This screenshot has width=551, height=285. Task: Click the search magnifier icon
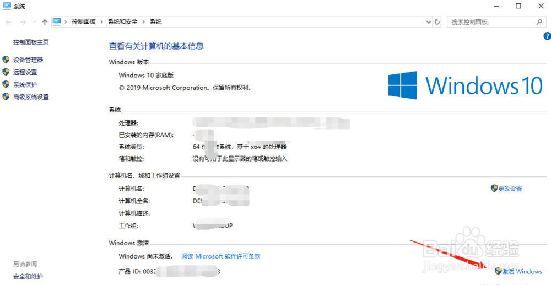pos(539,22)
